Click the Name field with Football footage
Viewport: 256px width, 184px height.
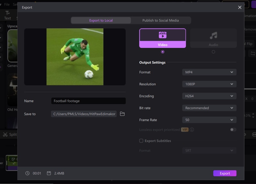[88, 101]
